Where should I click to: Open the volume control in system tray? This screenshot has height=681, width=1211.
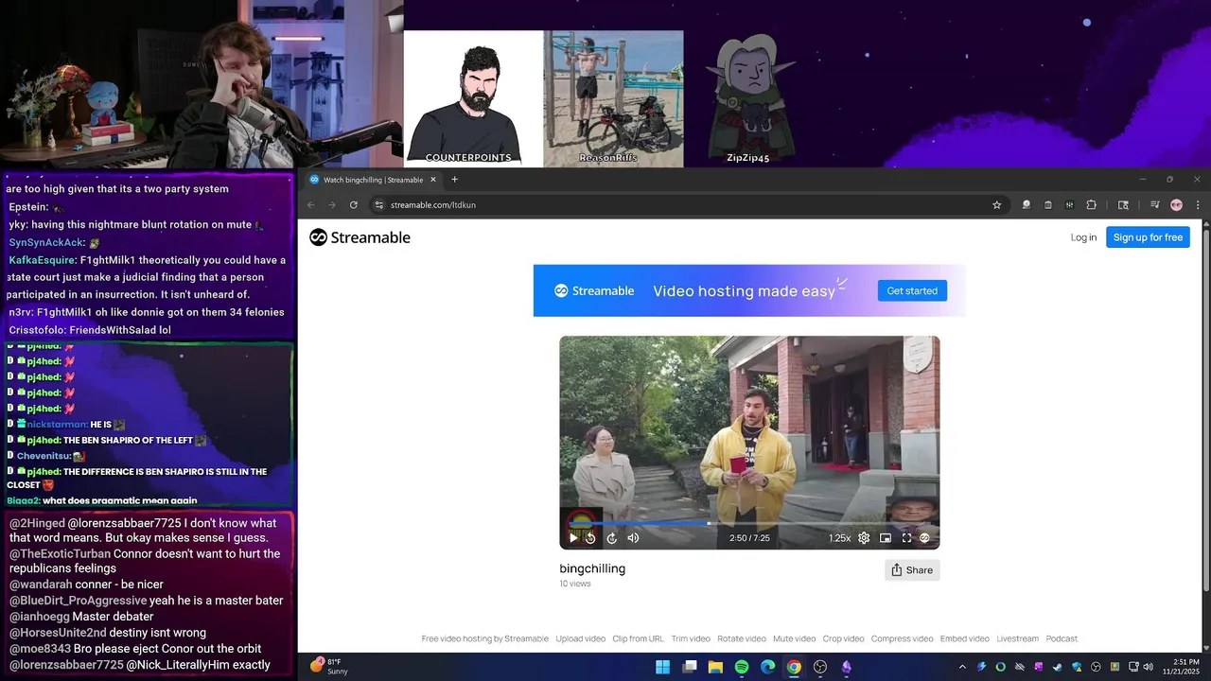tap(1149, 667)
